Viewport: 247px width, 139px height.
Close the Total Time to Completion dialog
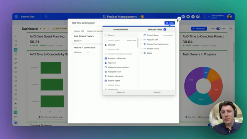(179, 19)
